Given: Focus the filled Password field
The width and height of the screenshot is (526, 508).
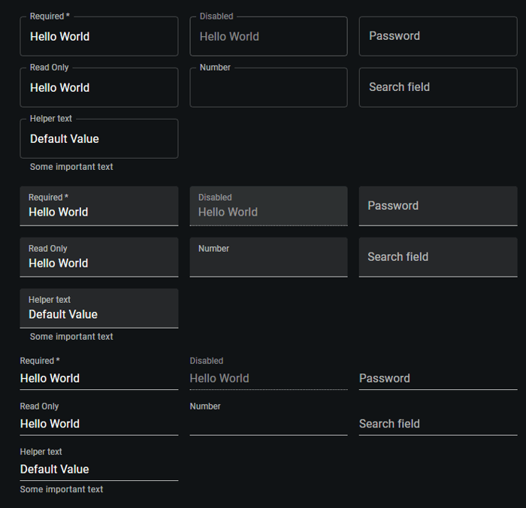Looking at the screenshot, I should [438, 207].
